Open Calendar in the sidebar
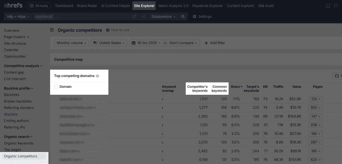Image resolution: width=342 pixels, height=164 pixels. [x=11, y=50]
